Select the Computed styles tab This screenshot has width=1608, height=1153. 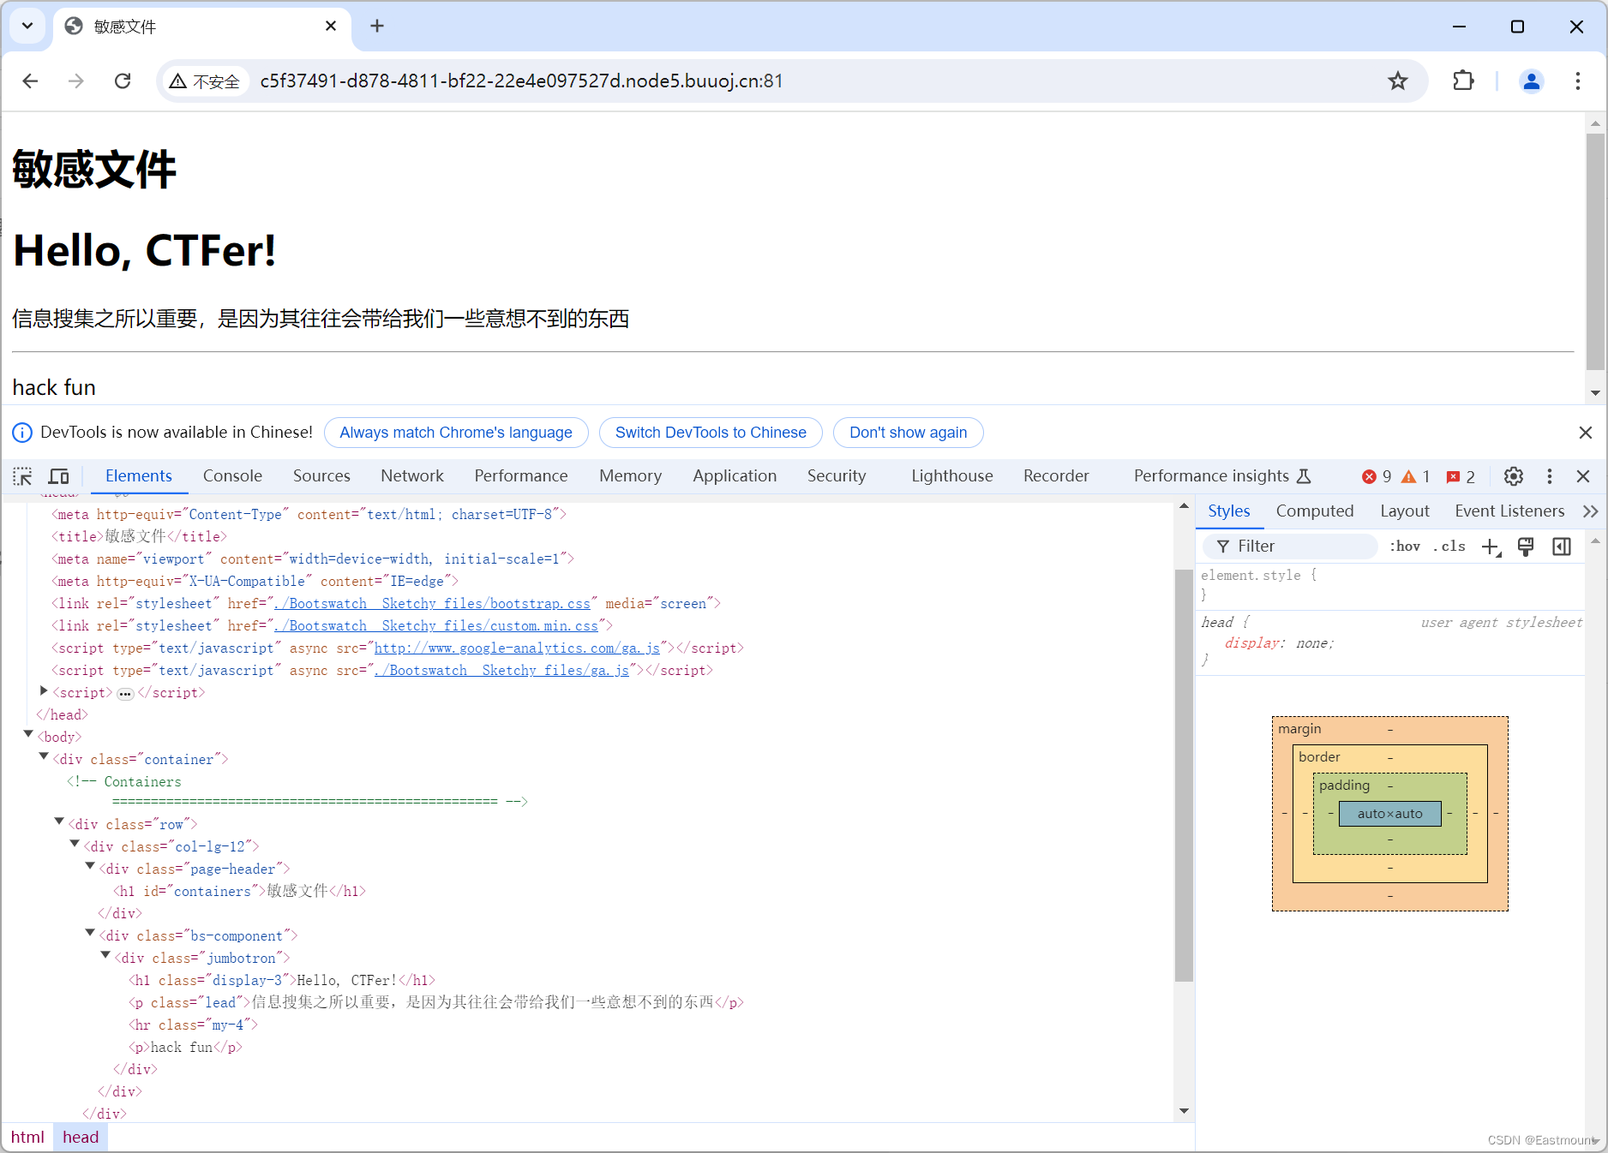point(1315,511)
